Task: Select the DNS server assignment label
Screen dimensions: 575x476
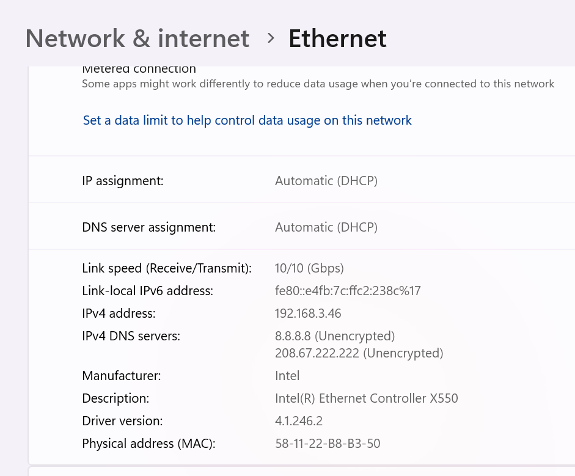Action: point(149,227)
